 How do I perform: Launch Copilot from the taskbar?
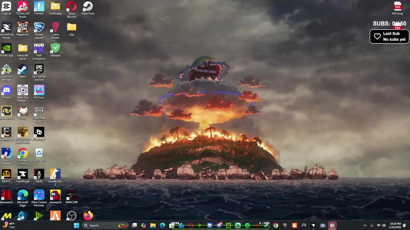coord(143,226)
